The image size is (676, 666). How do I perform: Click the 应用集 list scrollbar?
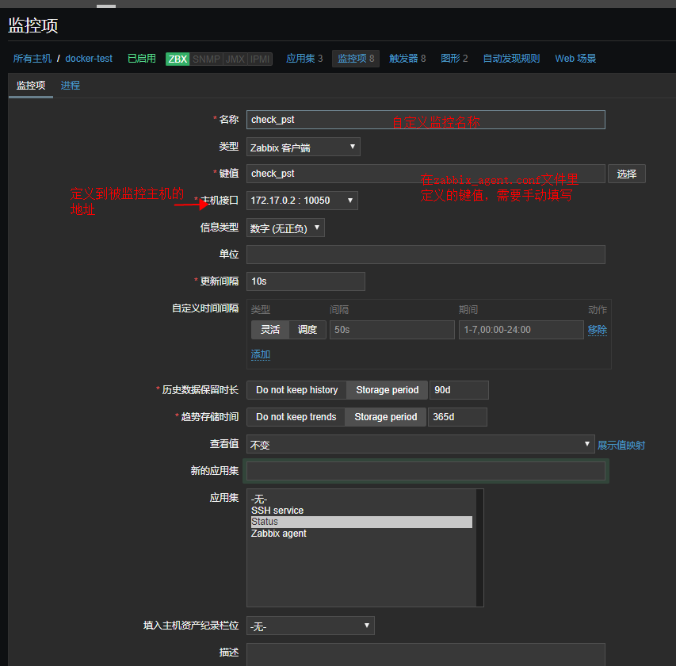(x=479, y=548)
